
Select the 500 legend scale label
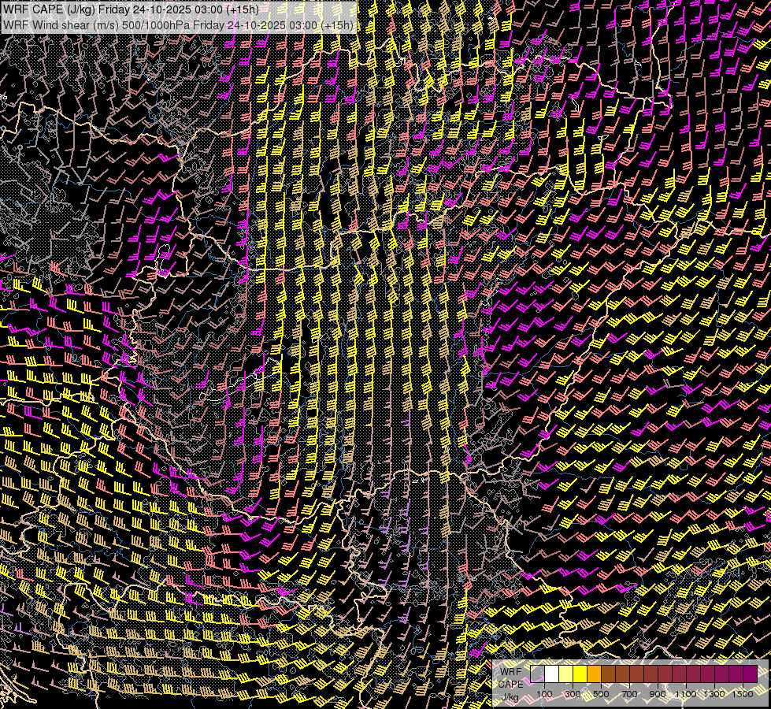(x=601, y=694)
